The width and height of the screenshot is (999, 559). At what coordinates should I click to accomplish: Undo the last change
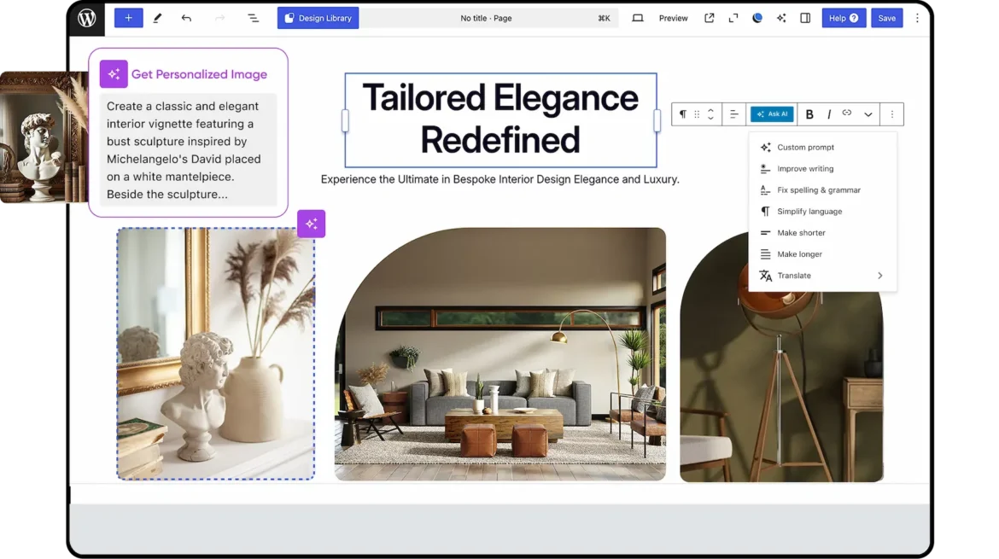tap(186, 18)
